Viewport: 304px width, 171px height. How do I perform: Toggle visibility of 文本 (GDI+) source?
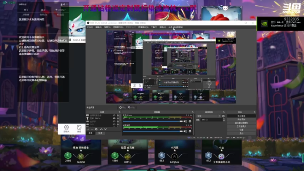point(114,118)
